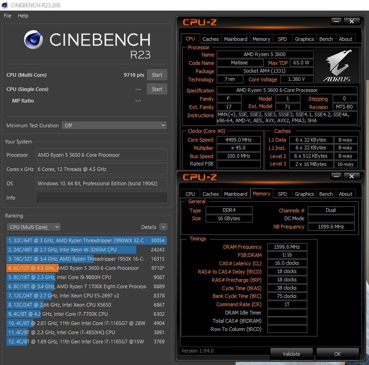Select the Ryzen 7 1700X ranking row
Image resolution: width=369 pixels, height=365 pixels.
point(86,286)
